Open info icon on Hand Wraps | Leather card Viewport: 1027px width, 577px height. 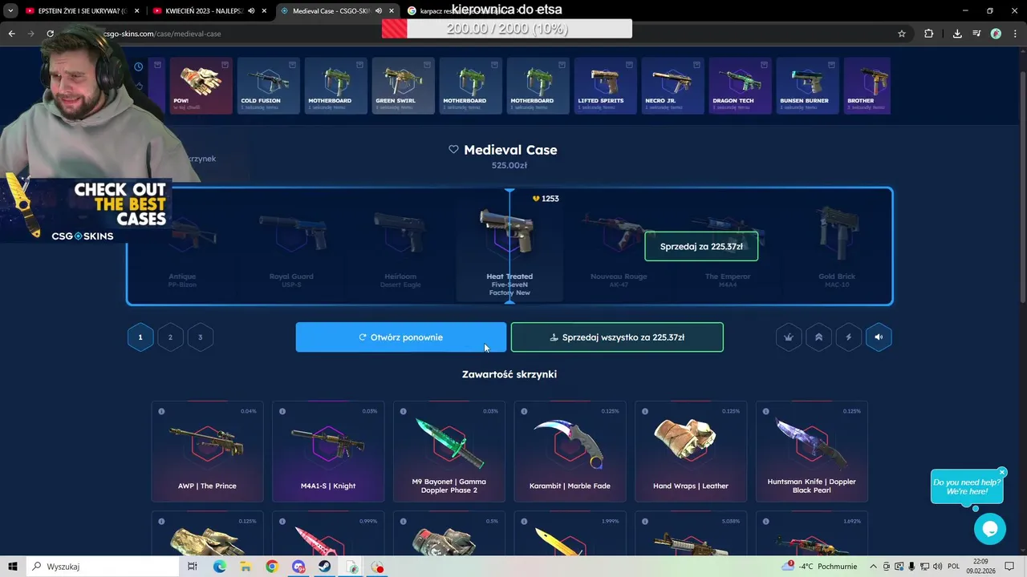tap(645, 412)
